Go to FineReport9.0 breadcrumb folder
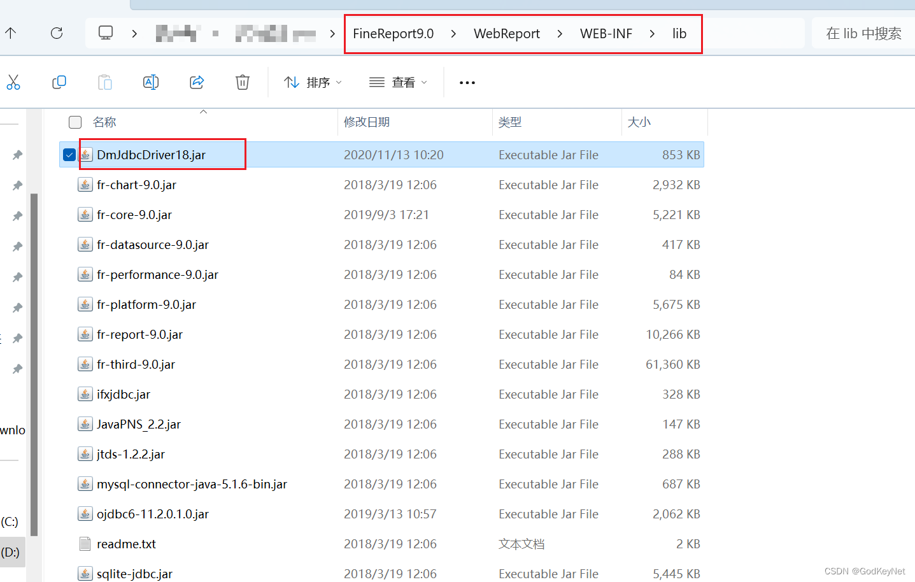 coord(394,34)
